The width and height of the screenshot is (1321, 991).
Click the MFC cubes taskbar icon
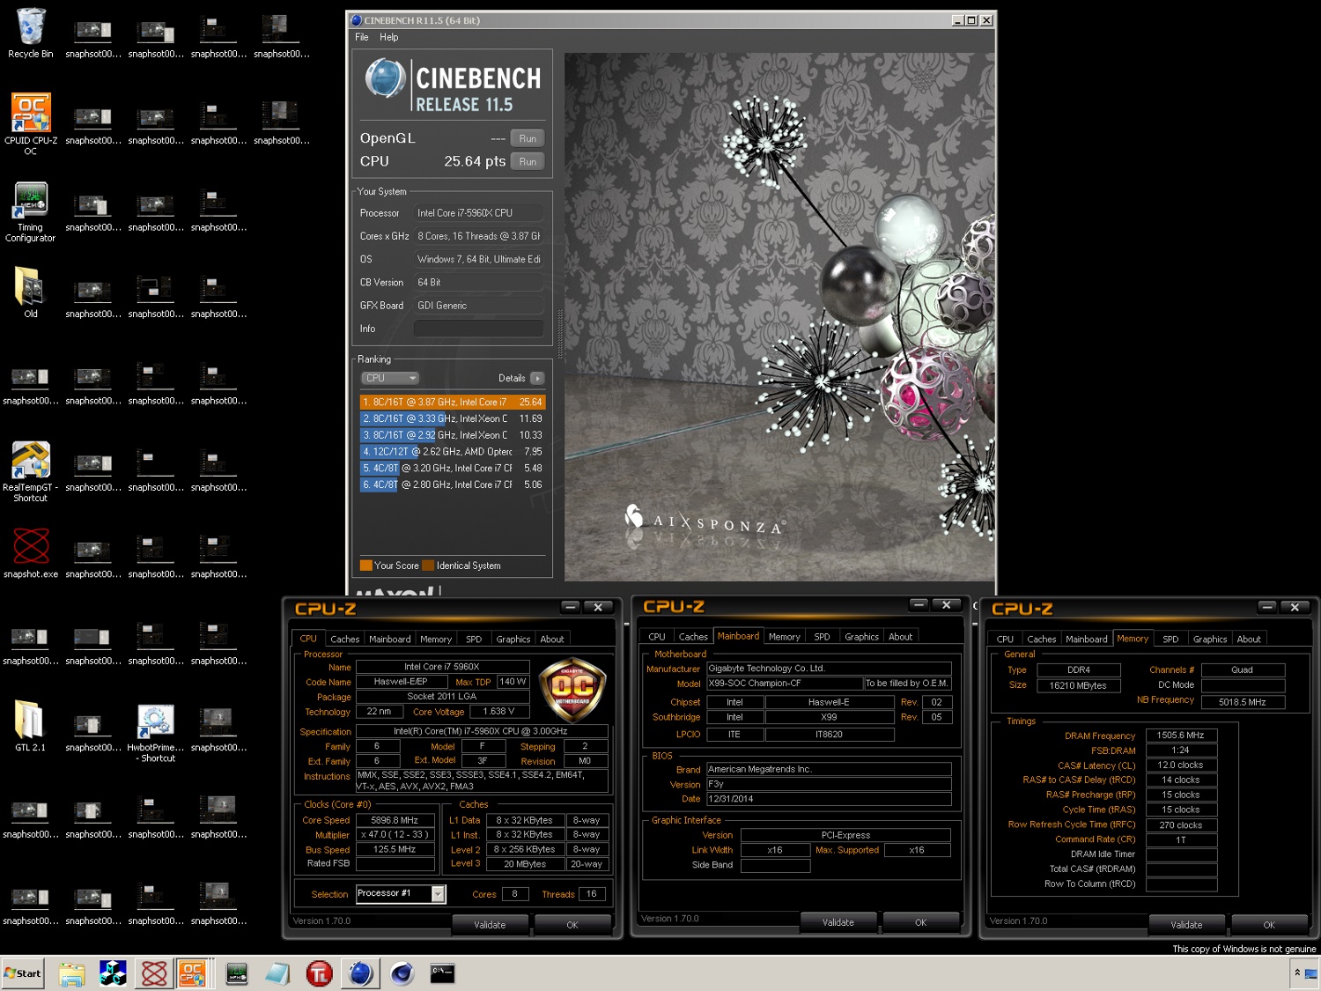(113, 973)
